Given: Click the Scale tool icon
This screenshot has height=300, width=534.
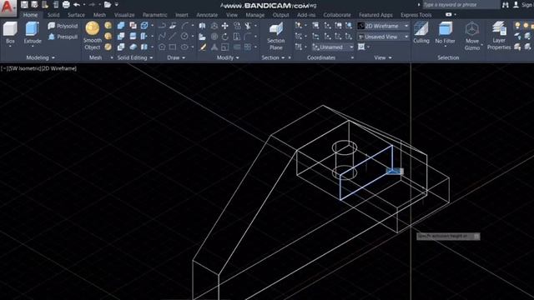Looking at the screenshot, I should (x=225, y=47).
